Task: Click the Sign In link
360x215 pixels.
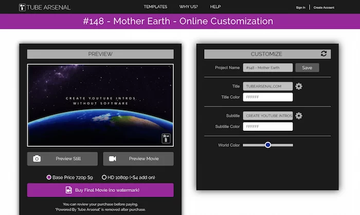Action: (300, 8)
